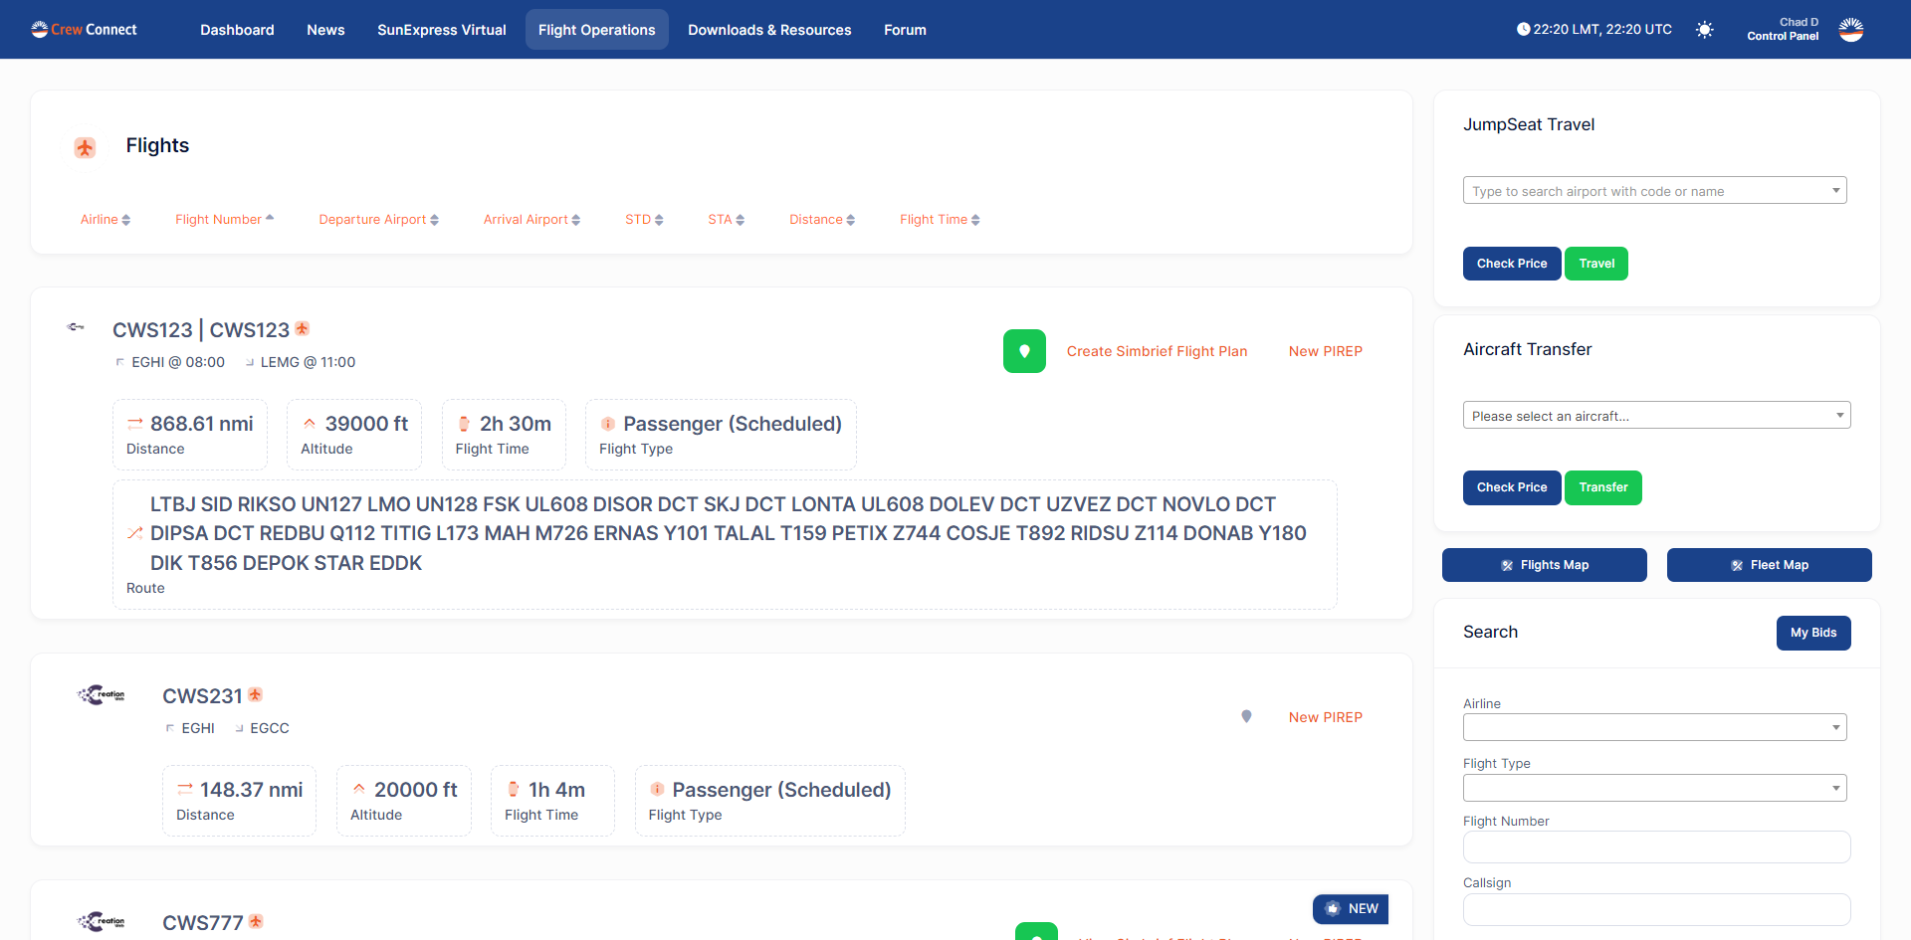The width and height of the screenshot is (1911, 940).
Task: Open Control Panel via airline roundel avatar
Action: [x=1851, y=30]
